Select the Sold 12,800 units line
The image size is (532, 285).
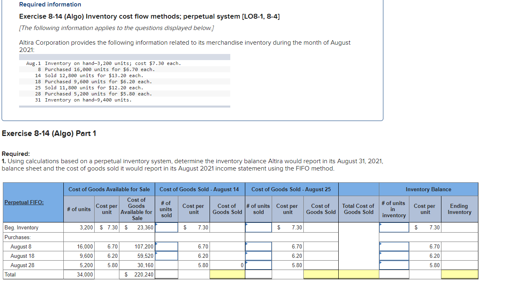[89, 76]
